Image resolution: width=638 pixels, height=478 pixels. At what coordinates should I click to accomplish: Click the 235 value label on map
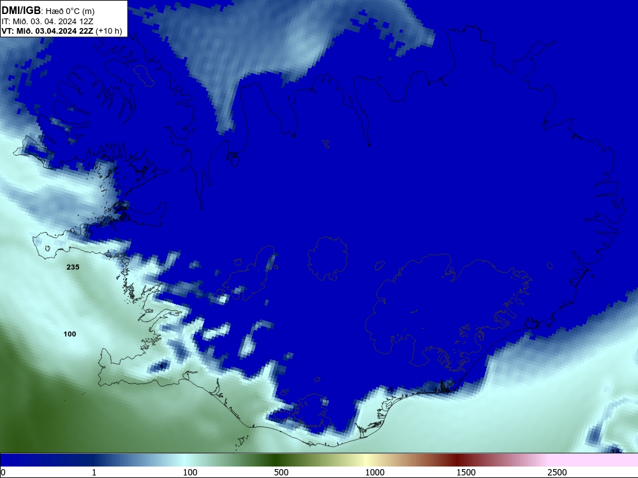tap(73, 267)
